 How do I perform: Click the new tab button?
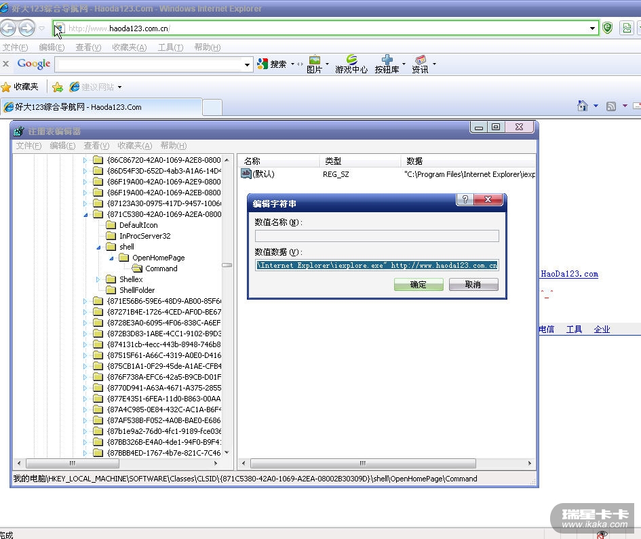[x=212, y=108]
